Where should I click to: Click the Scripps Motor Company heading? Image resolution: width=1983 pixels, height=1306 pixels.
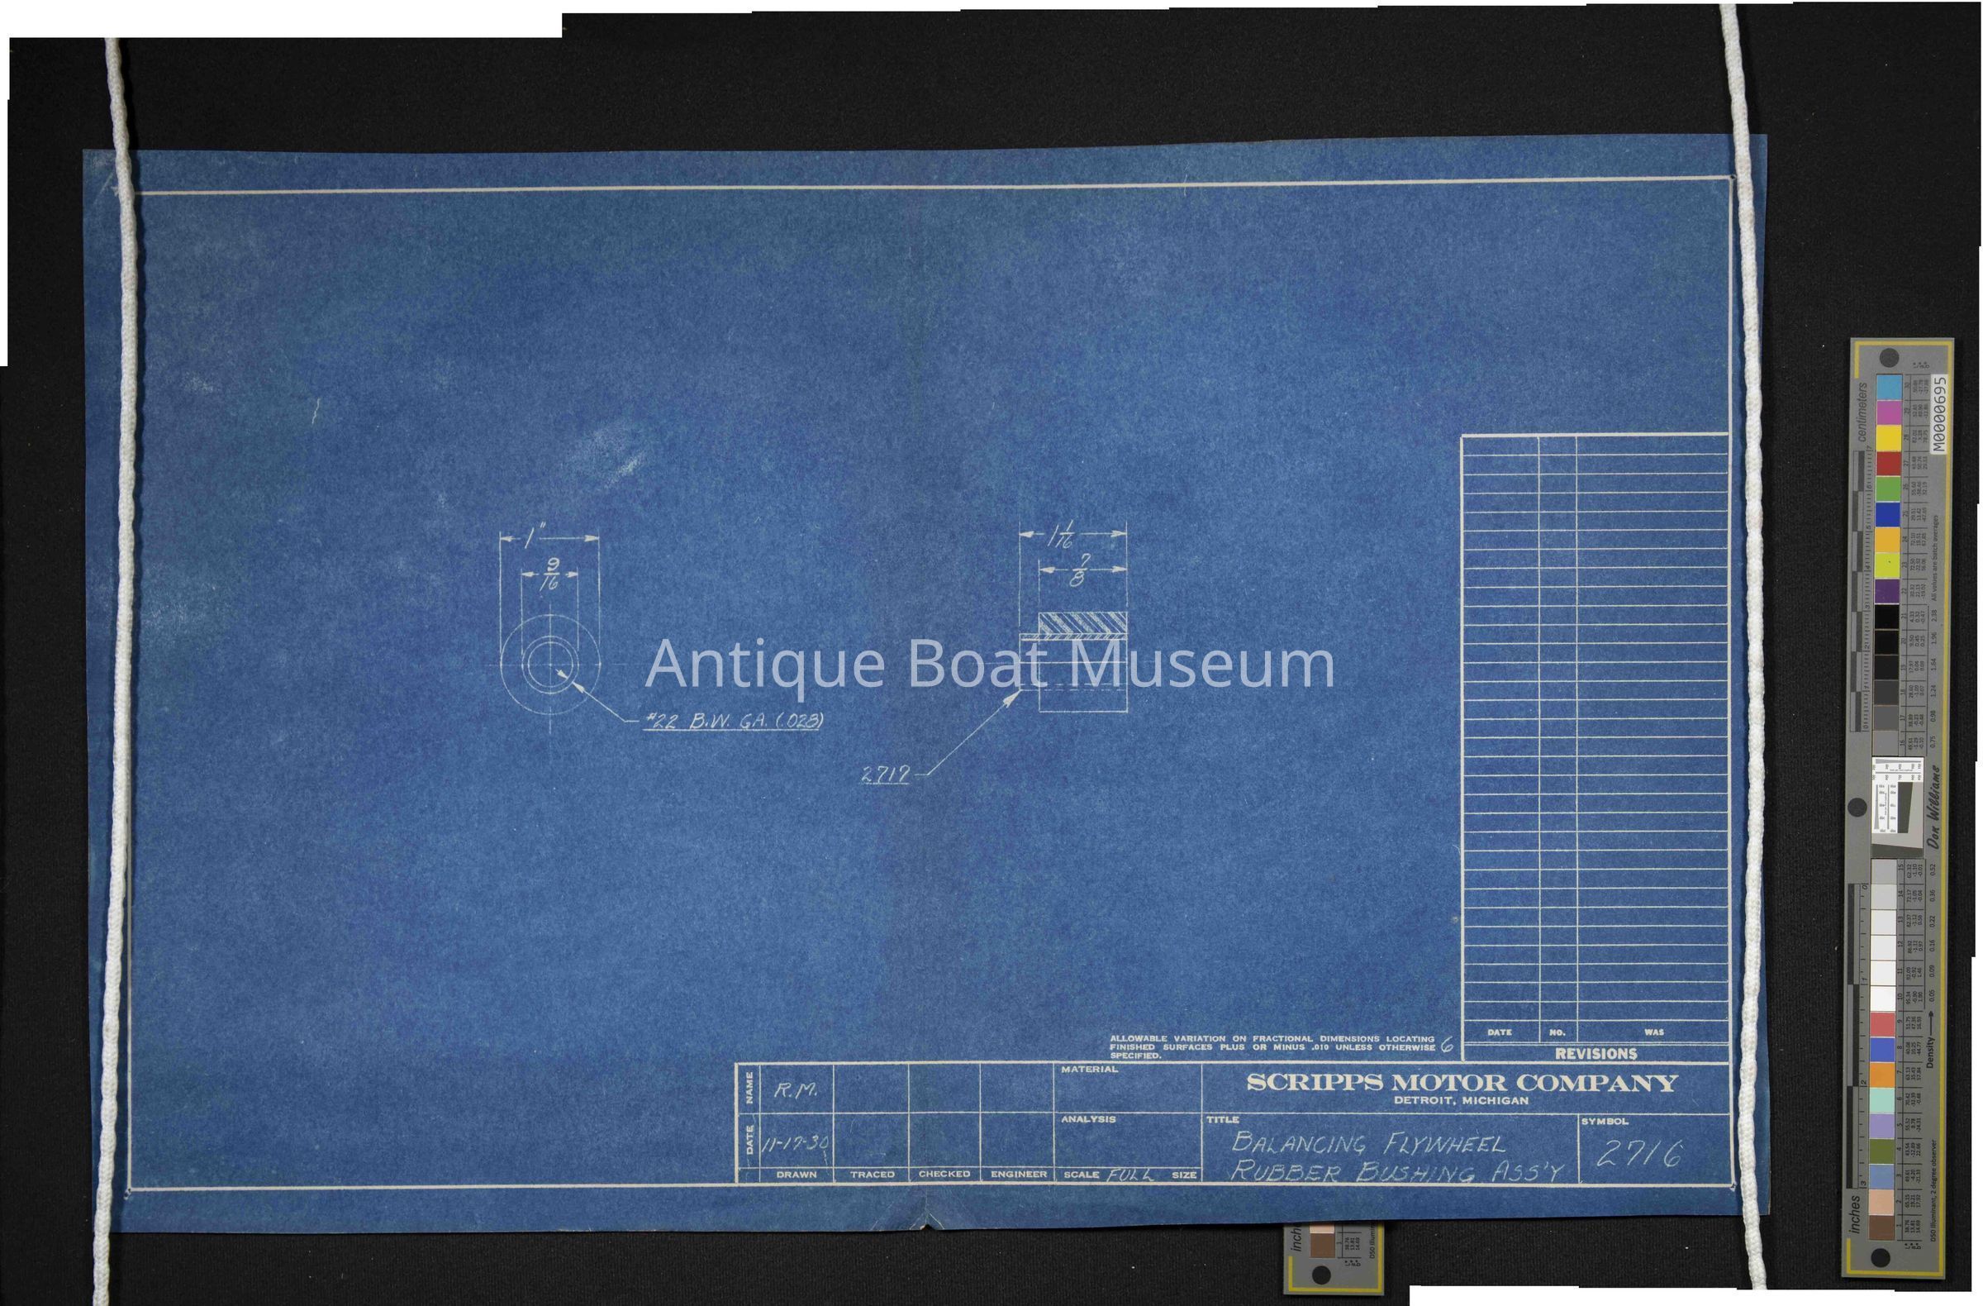click(1462, 1083)
